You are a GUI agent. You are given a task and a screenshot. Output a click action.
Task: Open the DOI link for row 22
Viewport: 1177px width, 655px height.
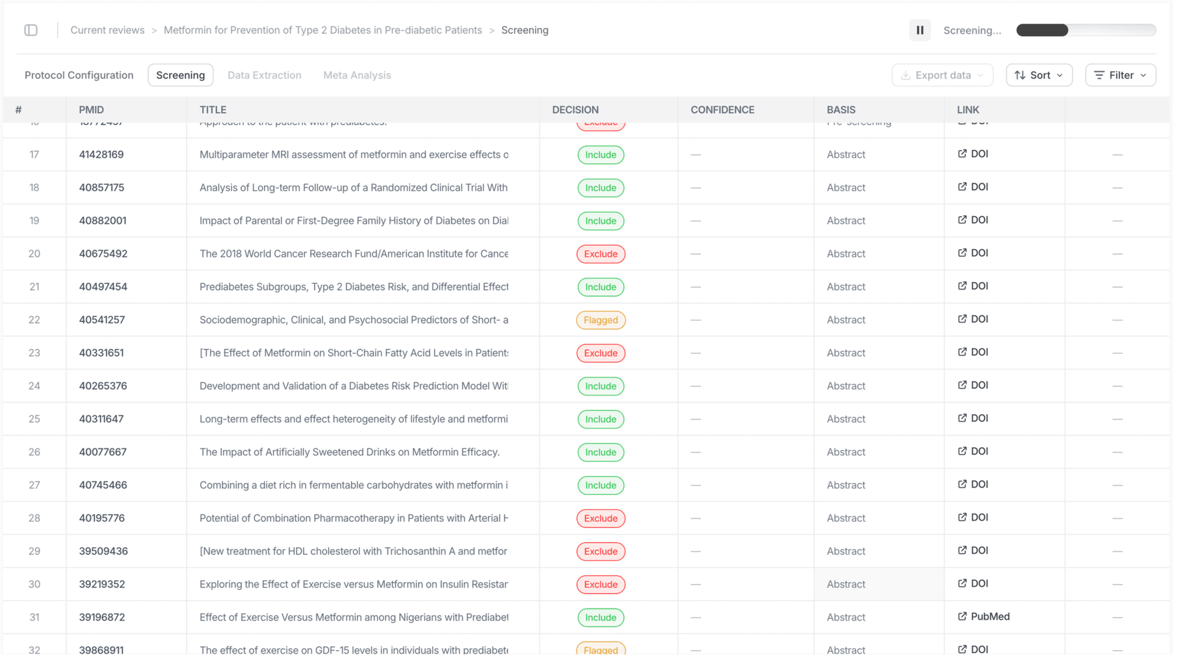click(x=972, y=319)
